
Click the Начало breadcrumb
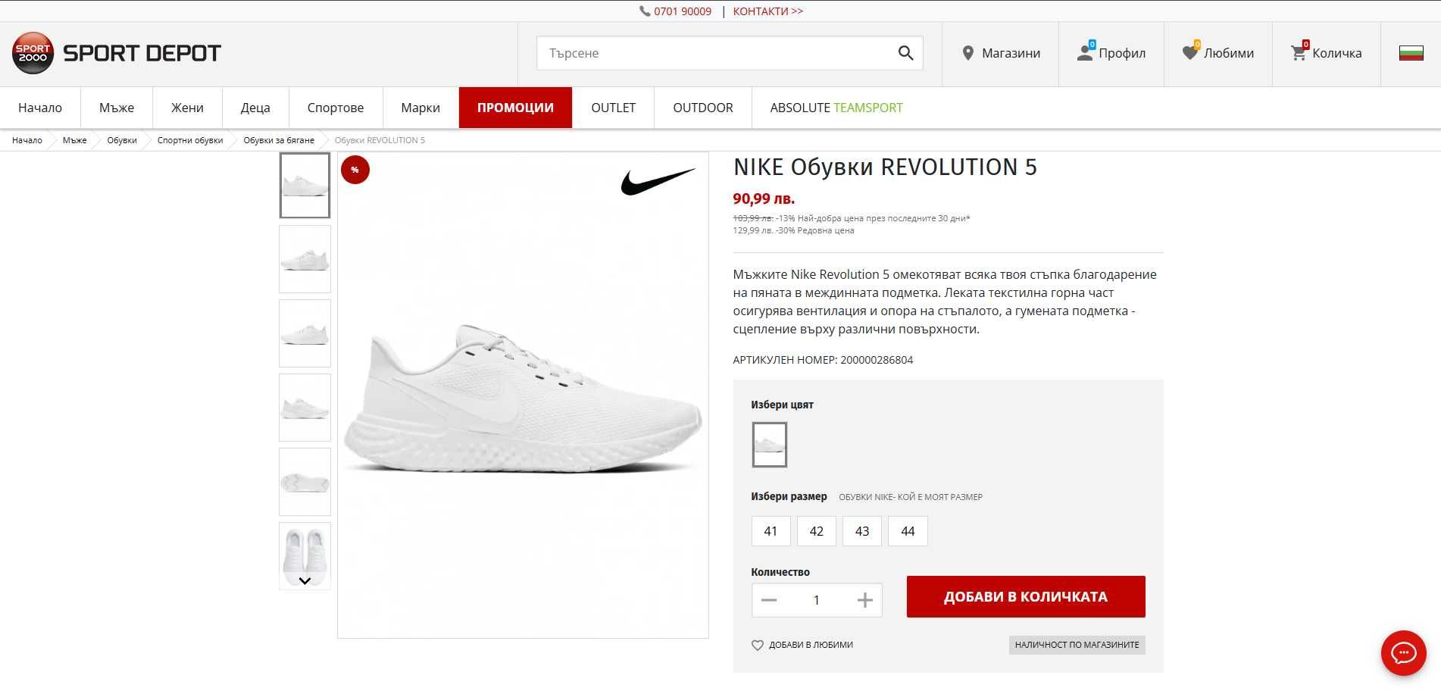click(27, 140)
